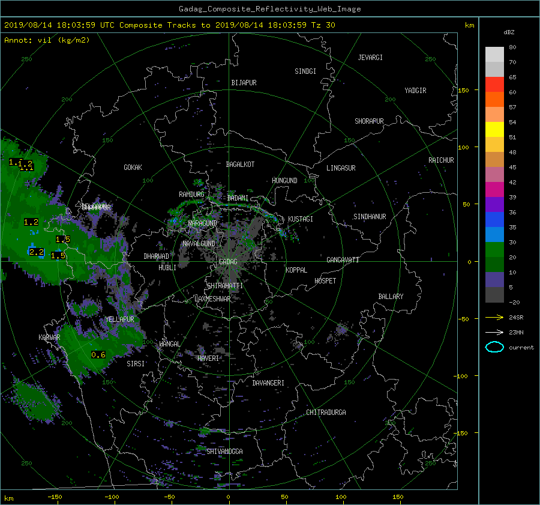Click the CHITRADURGA city label
Image resolution: width=540 pixels, height=505 pixels.
click(326, 413)
